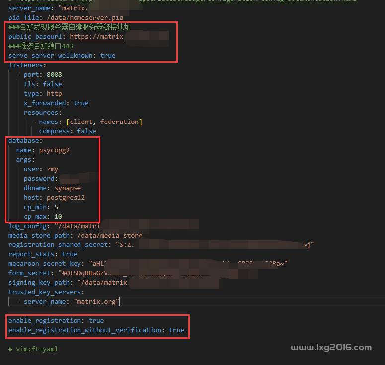This screenshot has width=385, height=365.
Task: Click the '# vim:ft=yaml' comment
Action: tap(33, 349)
